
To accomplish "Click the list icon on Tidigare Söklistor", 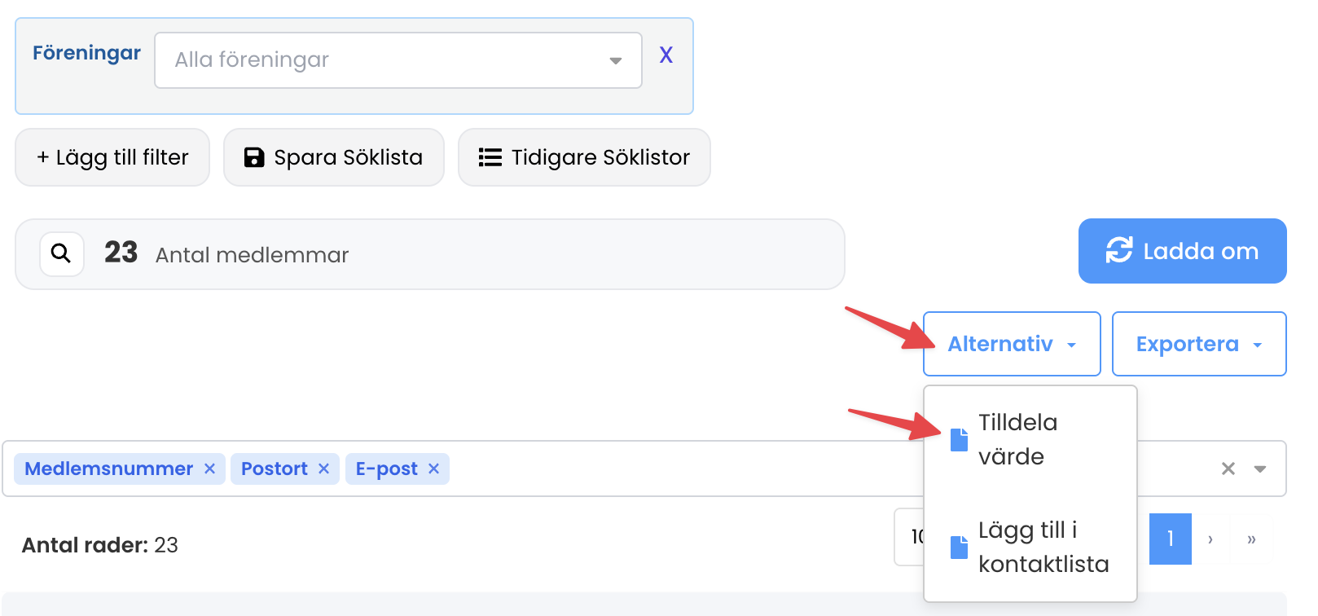I will coord(490,157).
